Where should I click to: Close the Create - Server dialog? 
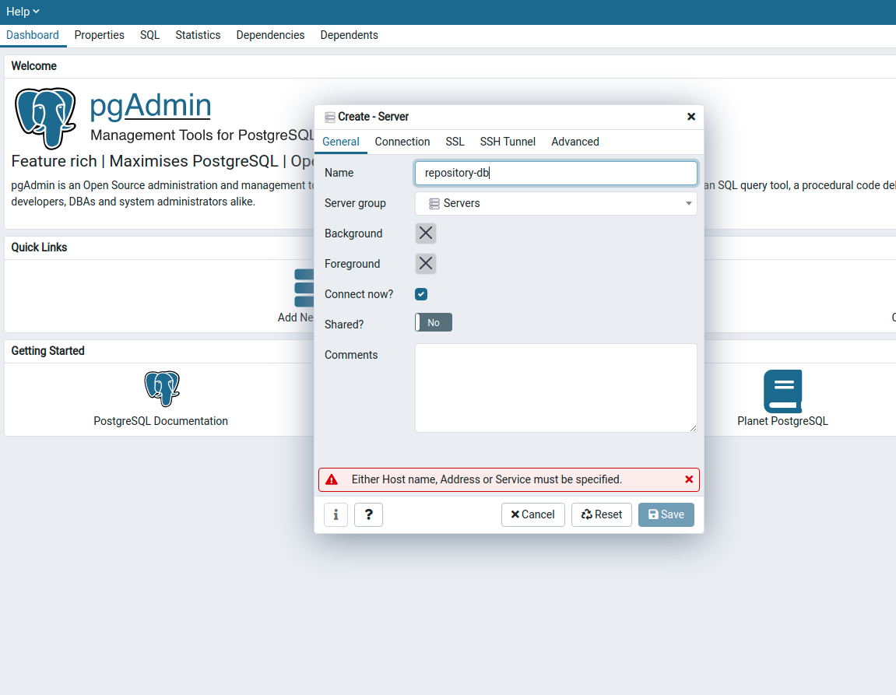[x=690, y=117]
